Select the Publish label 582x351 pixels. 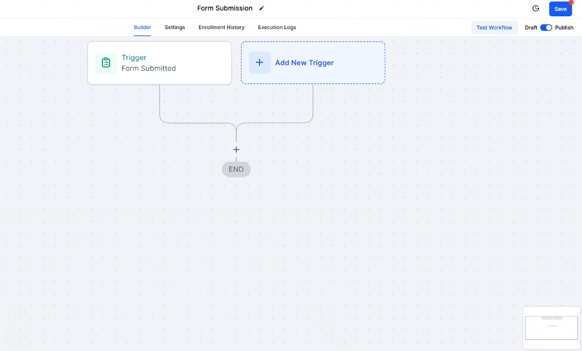pos(564,27)
